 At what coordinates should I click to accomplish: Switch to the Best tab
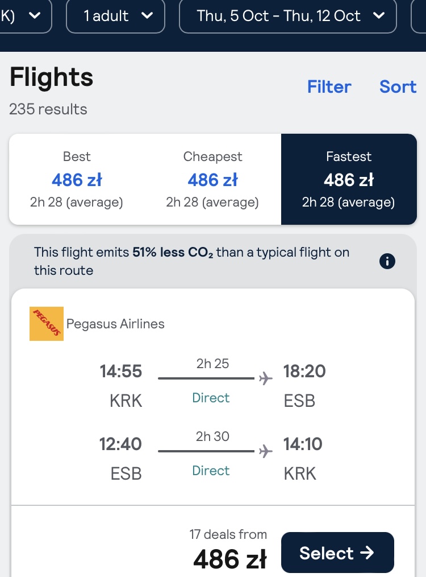tap(77, 179)
